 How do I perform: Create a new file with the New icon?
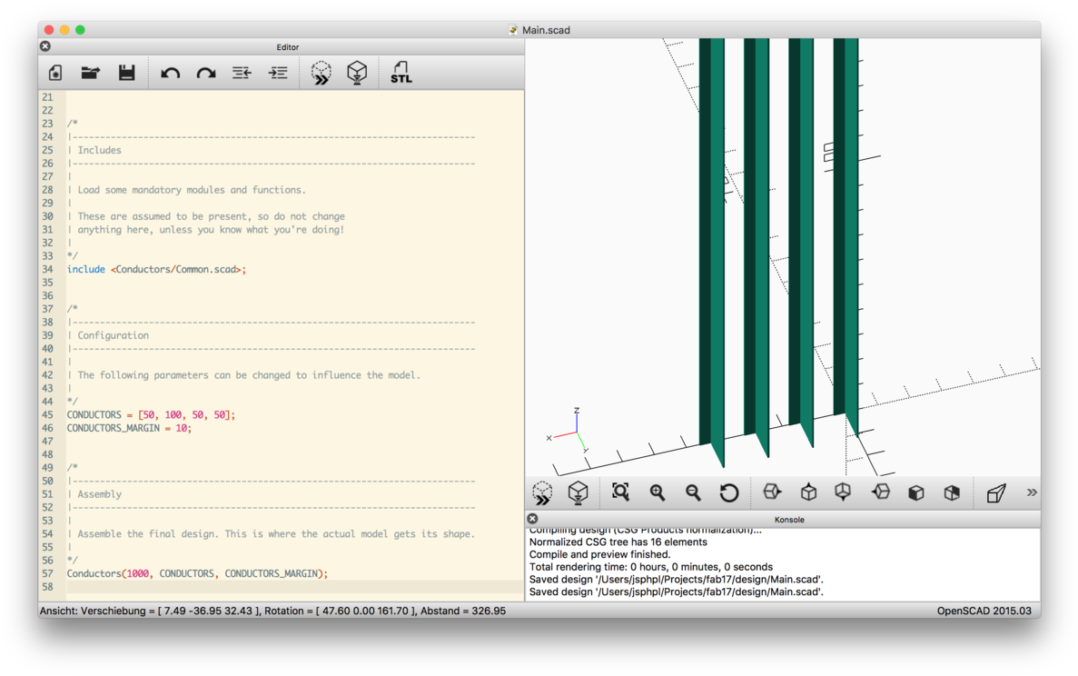55,72
